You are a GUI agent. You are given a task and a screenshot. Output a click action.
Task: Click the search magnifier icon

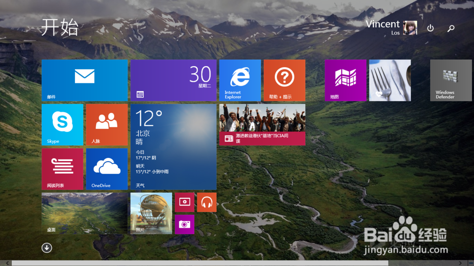point(451,28)
